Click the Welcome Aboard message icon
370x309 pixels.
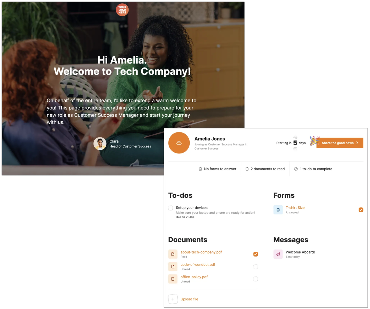(x=278, y=254)
